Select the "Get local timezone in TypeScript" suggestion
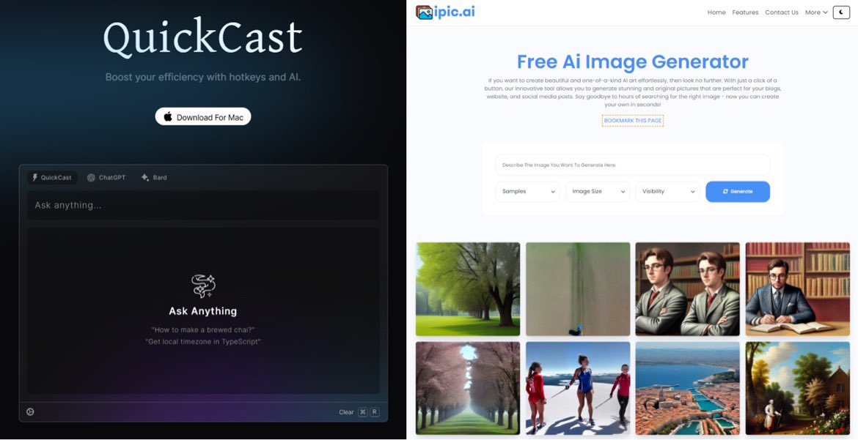The width and height of the screenshot is (858, 440). (x=203, y=342)
